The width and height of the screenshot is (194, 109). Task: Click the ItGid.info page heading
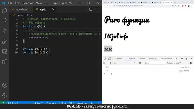tap(116, 37)
